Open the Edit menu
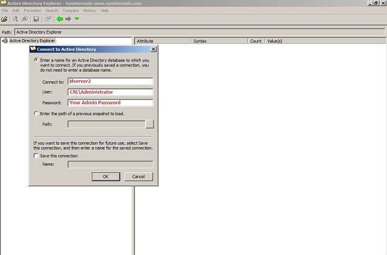This screenshot has height=255, width=387. [x=16, y=11]
